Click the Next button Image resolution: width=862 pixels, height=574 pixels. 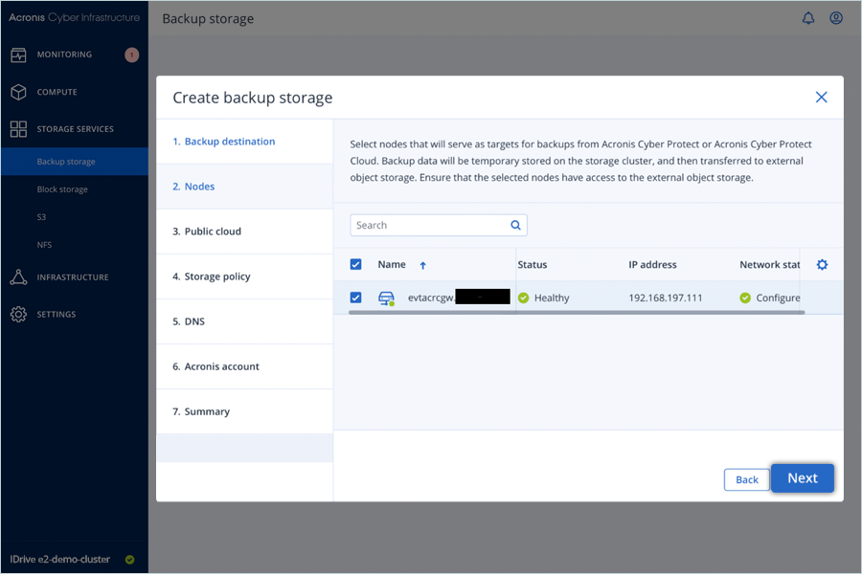click(x=802, y=478)
